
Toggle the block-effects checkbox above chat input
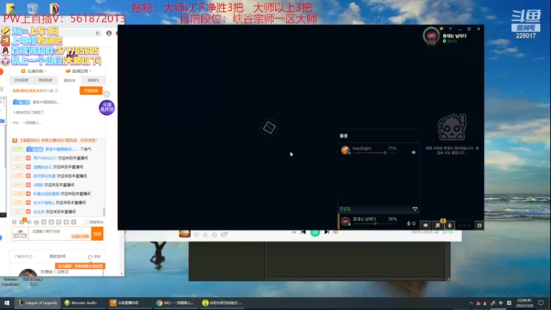tap(87, 222)
